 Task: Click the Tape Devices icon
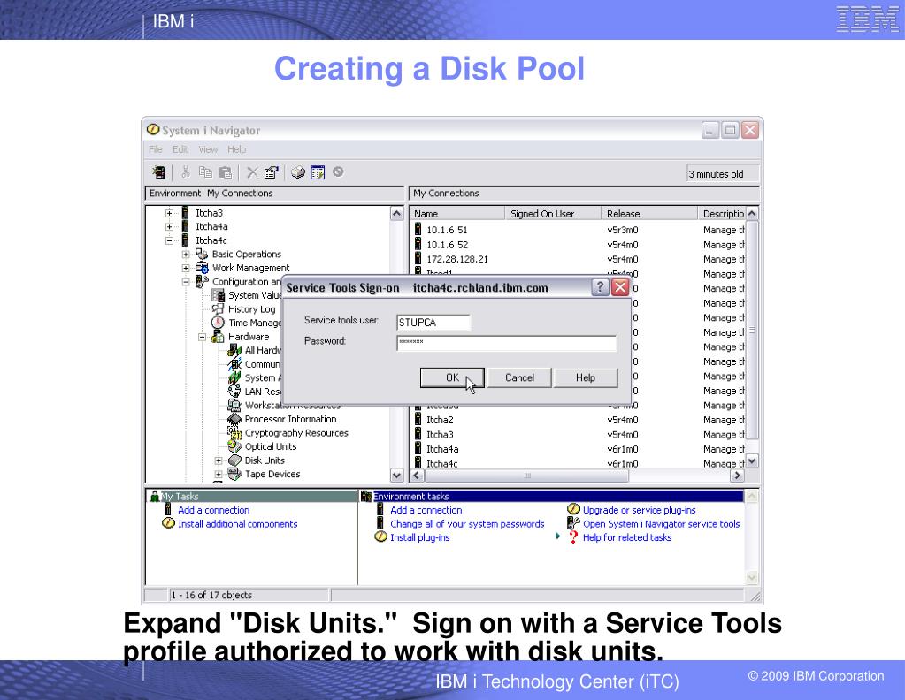[234, 474]
